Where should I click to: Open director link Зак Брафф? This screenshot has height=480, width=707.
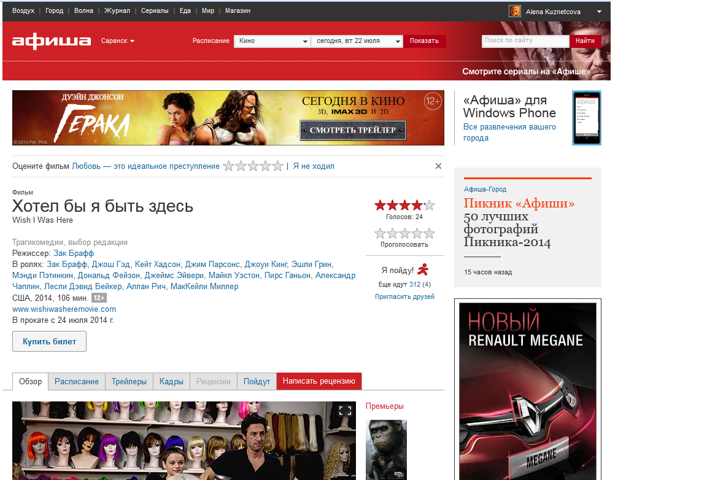click(74, 254)
